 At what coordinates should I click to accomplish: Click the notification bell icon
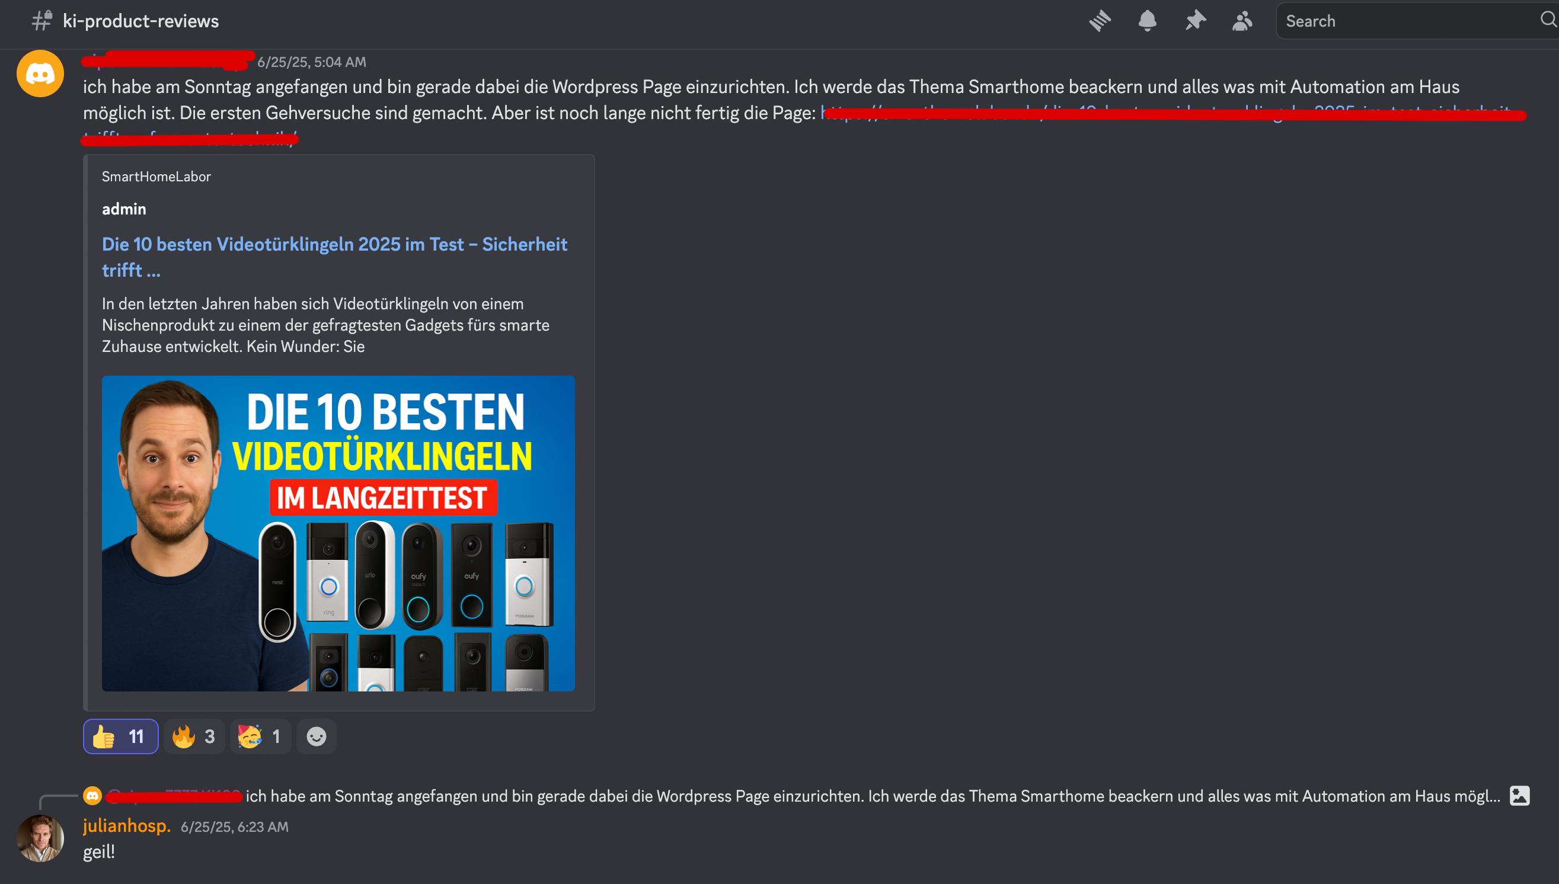click(1147, 21)
